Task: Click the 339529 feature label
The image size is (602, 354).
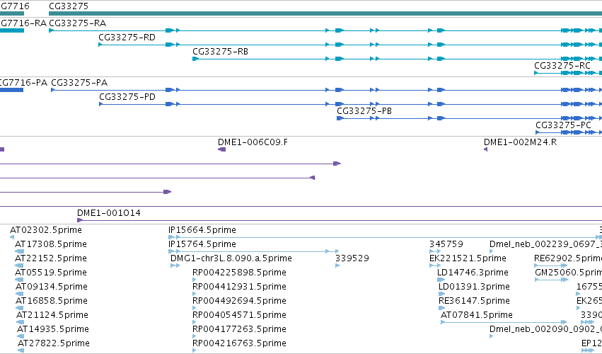Action: click(352, 258)
